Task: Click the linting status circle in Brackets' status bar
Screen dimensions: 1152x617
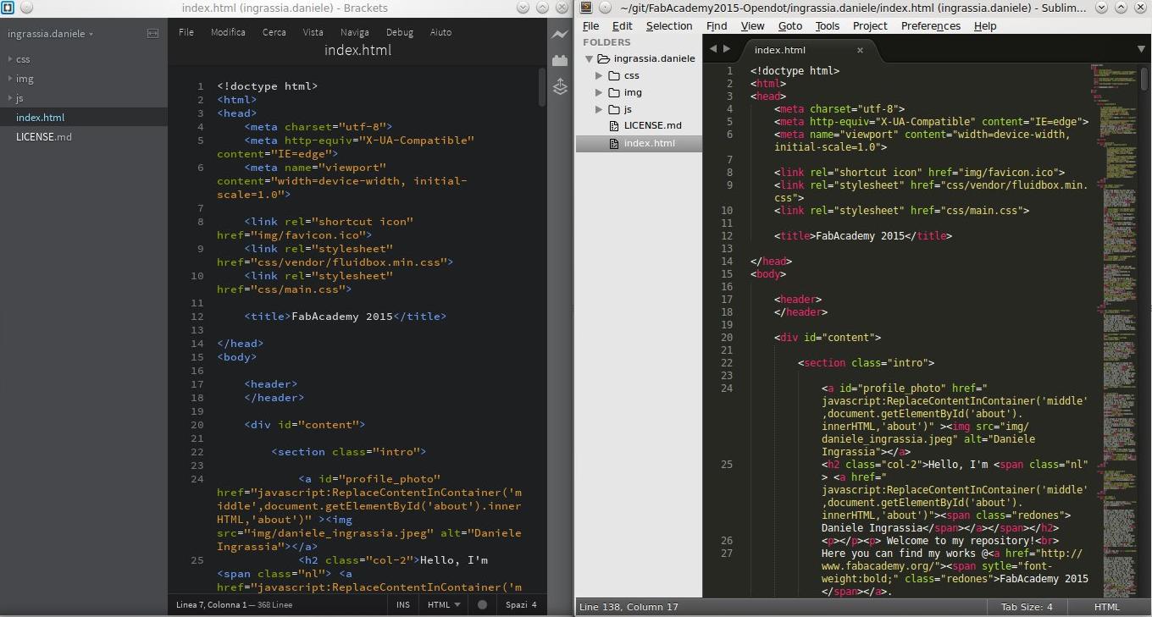Action: pyautogui.click(x=482, y=605)
